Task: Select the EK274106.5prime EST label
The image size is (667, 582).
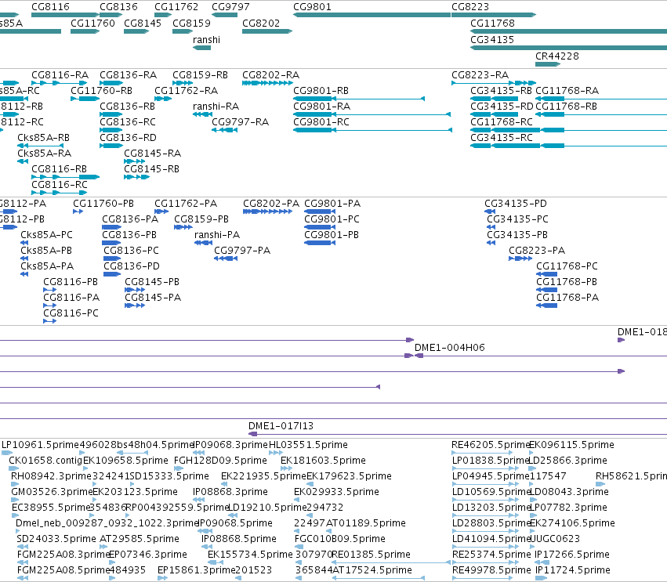Action: [572, 523]
